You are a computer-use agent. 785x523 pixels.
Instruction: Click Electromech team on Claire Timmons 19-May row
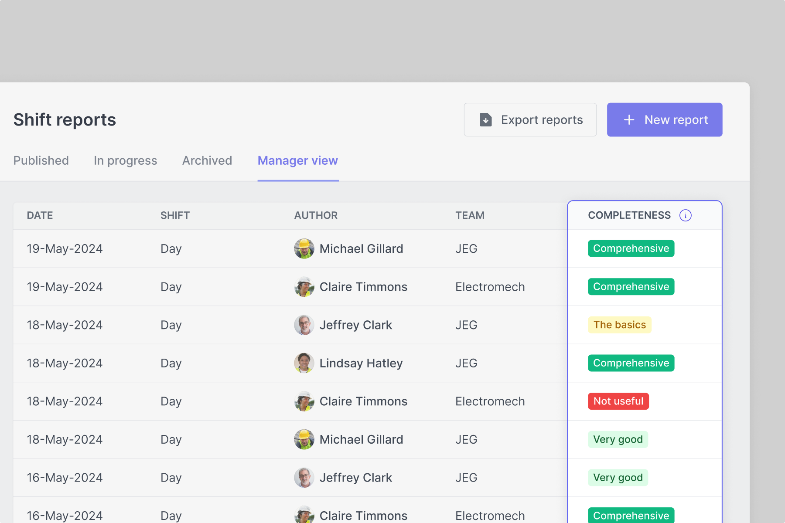click(x=490, y=287)
